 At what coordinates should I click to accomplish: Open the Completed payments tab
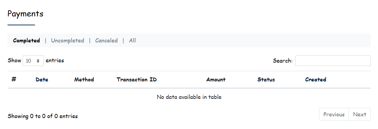tap(26, 40)
